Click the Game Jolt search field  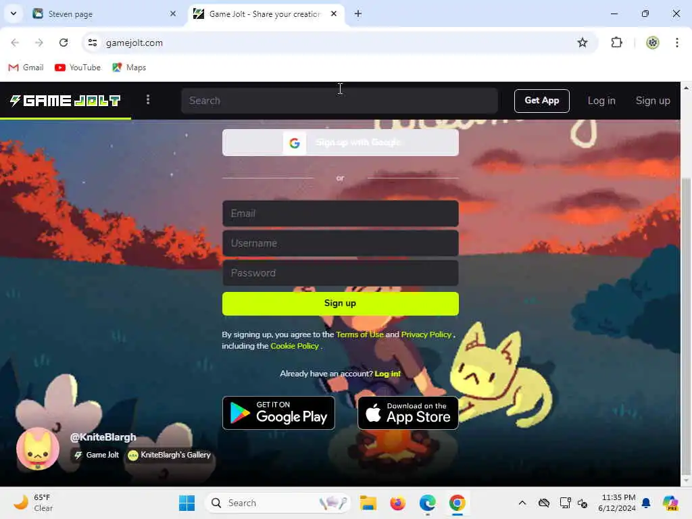(x=339, y=101)
